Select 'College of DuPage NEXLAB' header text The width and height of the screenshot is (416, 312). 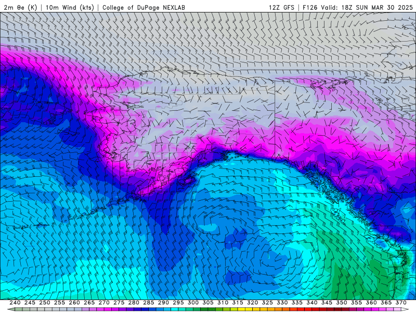(144, 7)
